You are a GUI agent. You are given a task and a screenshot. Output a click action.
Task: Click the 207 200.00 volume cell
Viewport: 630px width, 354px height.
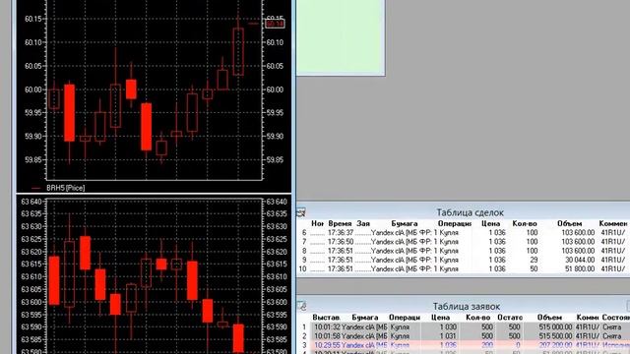coord(554,345)
